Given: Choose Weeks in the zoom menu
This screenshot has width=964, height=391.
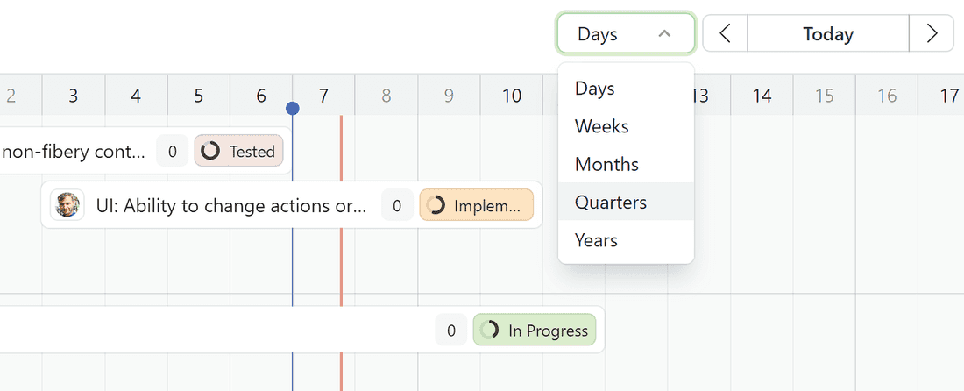Looking at the screenshot, I should pos(602,126).
